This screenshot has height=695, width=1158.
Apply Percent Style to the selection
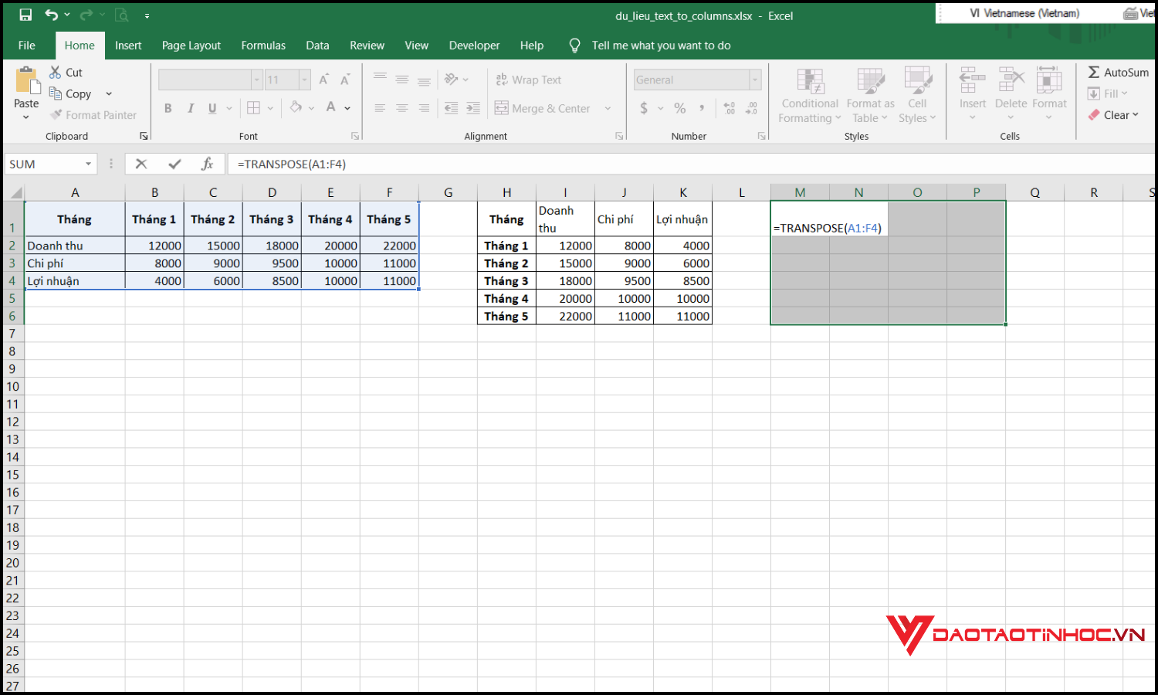point(680,108)
